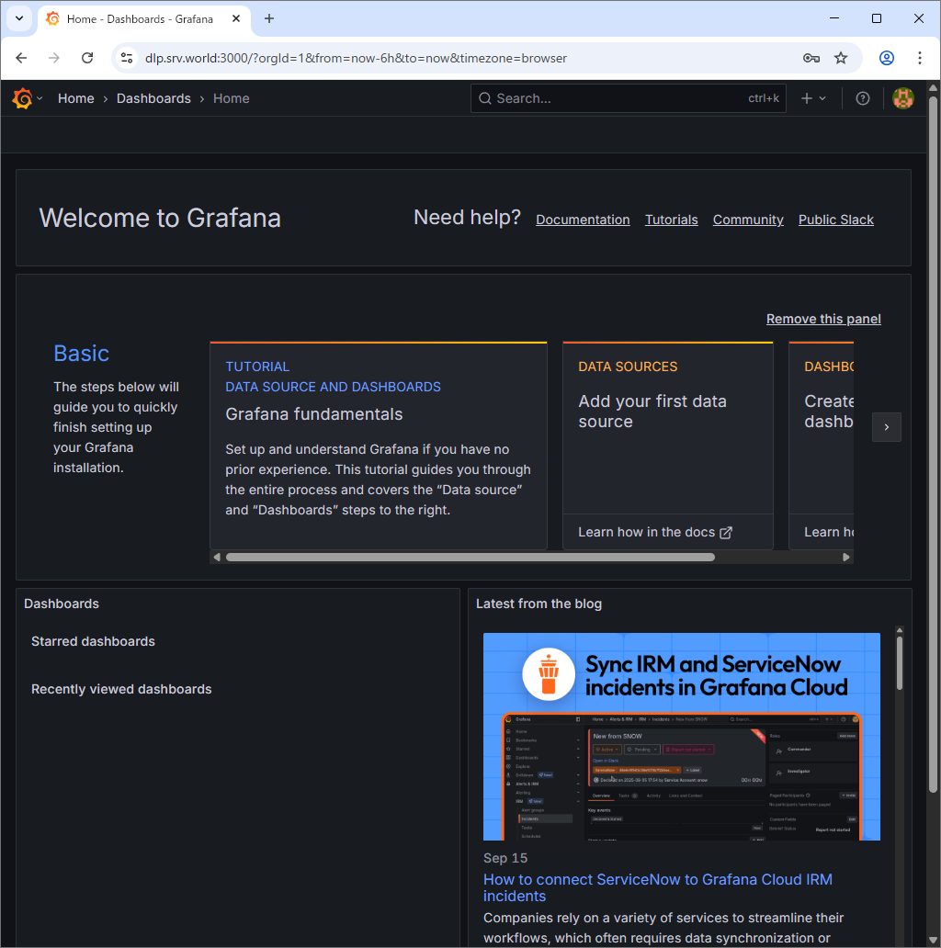The height and width of the screenshot is (948, 941).
Task: Focus the Search input field
Action: 629,98
